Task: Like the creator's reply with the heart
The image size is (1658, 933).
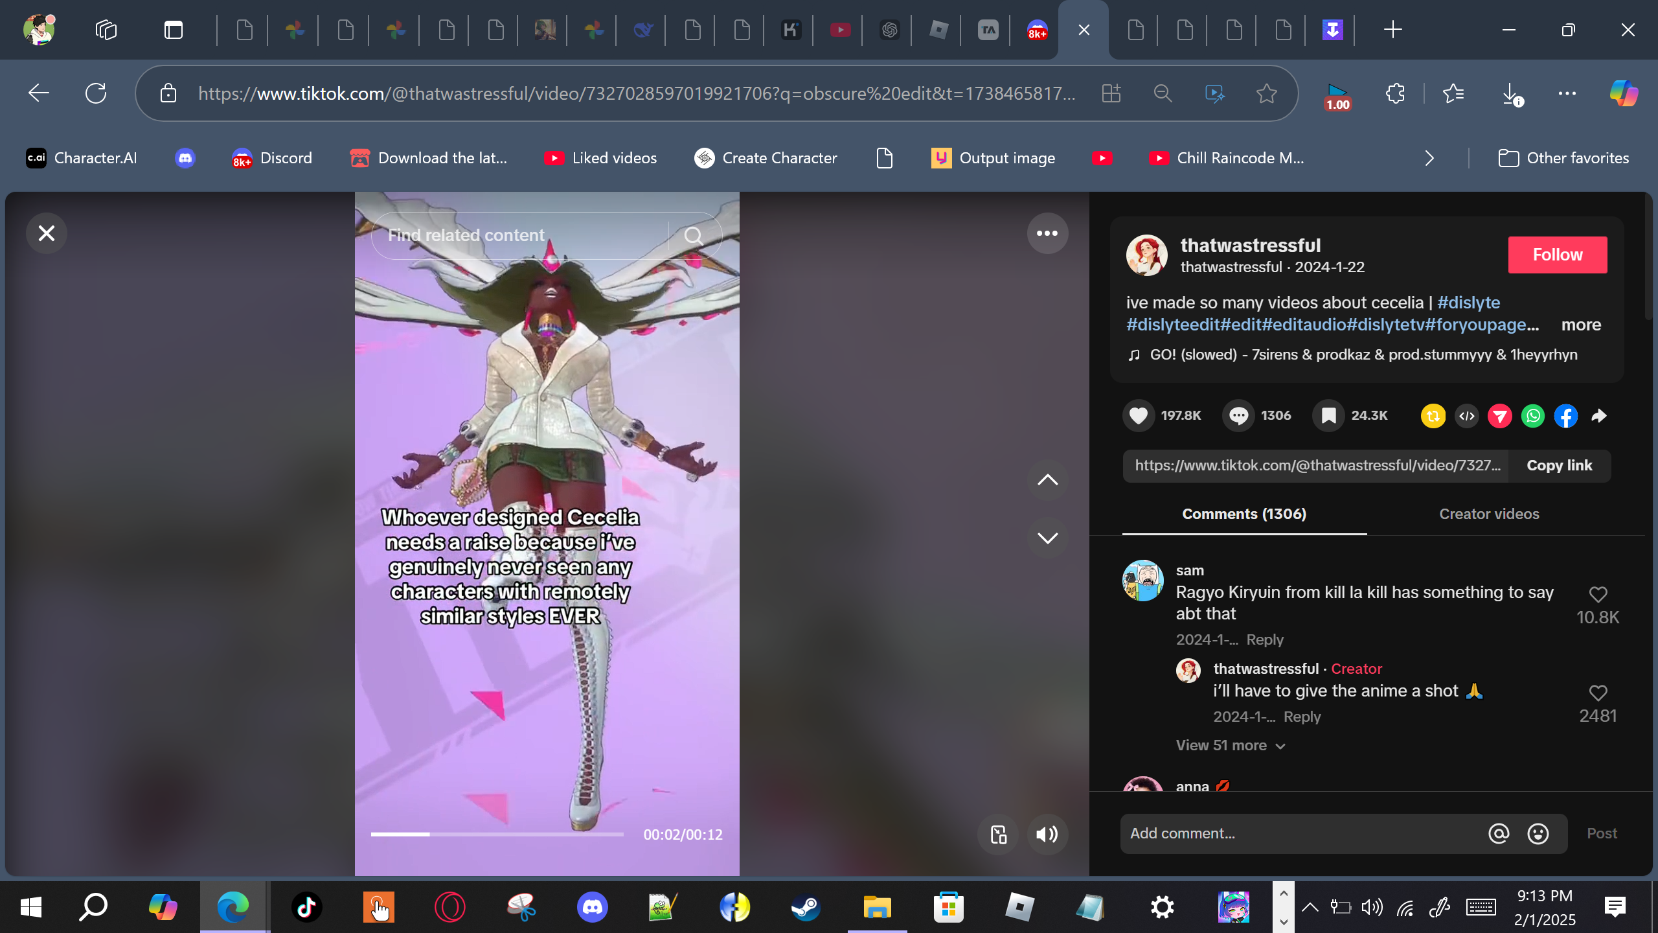Action: (x=1598, y=693)
